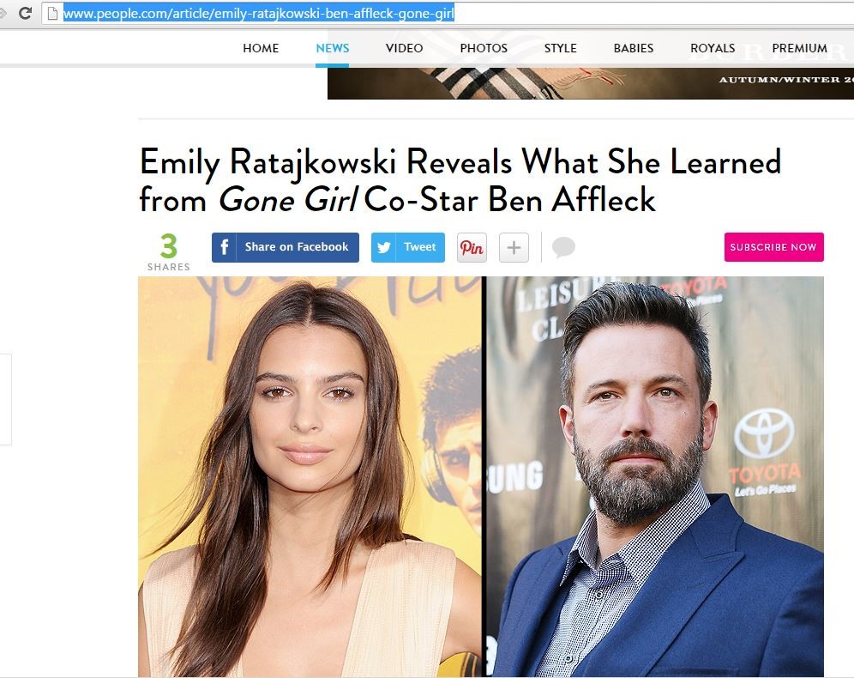
Task: Click the URL address bar field
Action: [x=448, y=13]
